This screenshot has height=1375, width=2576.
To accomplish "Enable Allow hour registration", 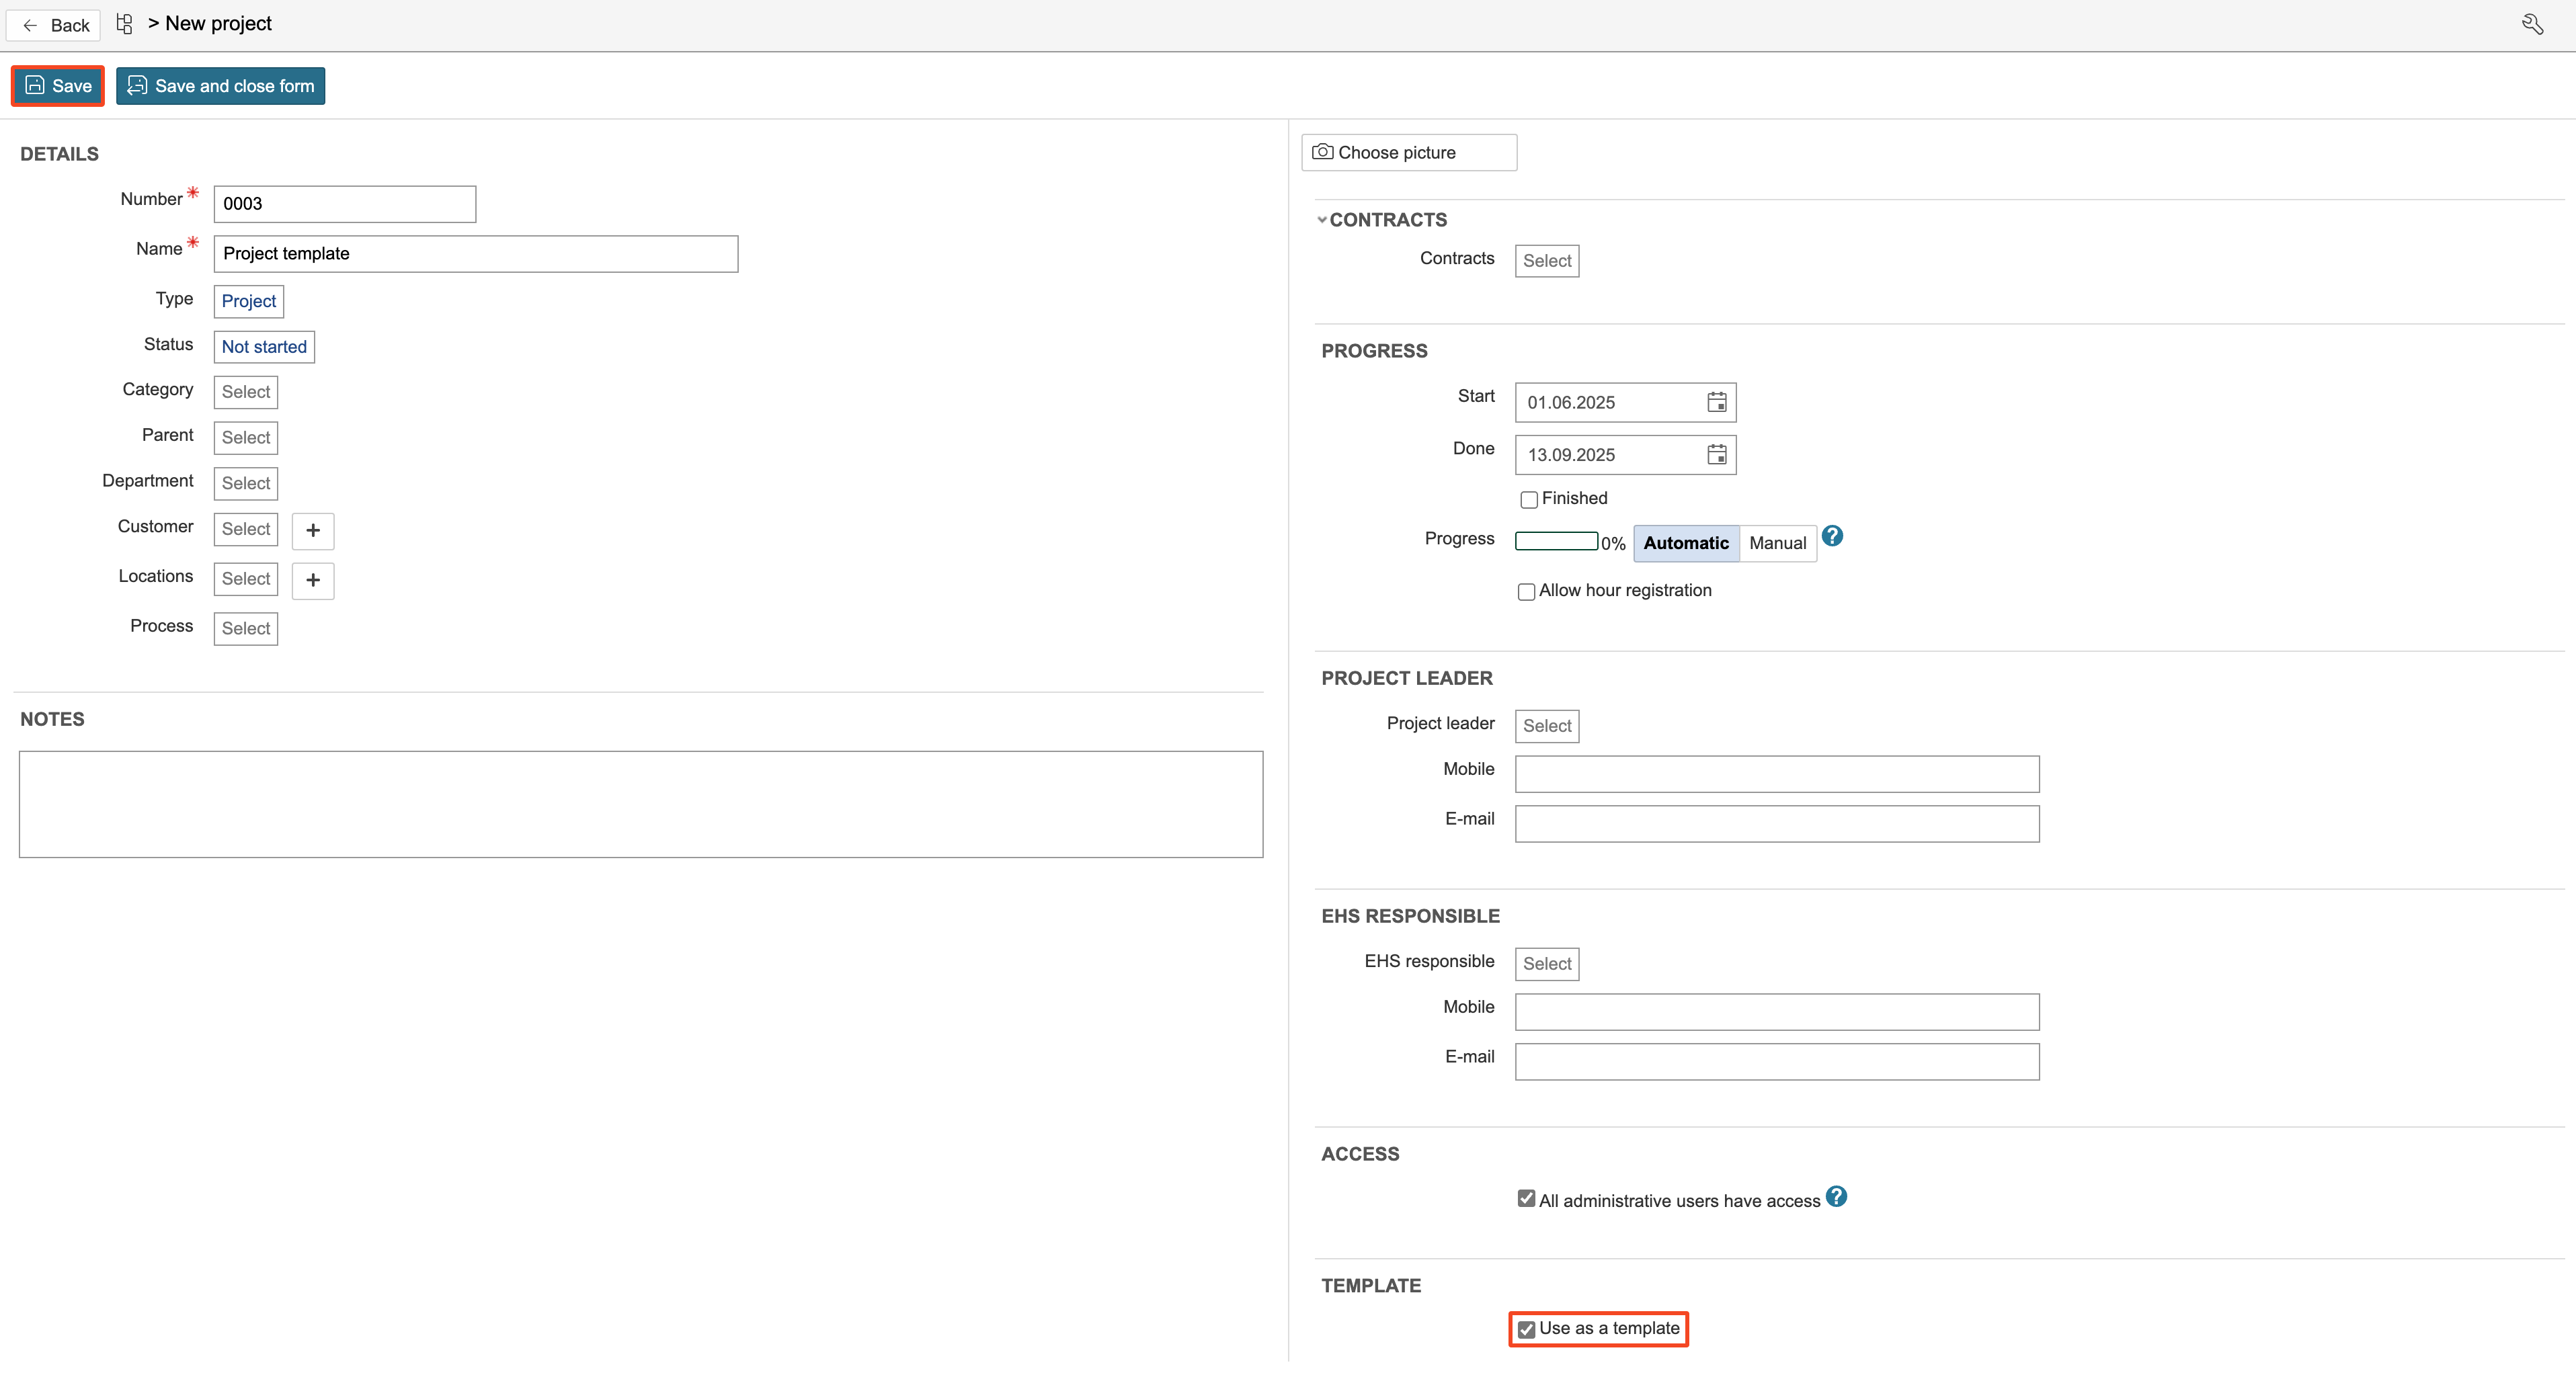I will coord(1526,592).
